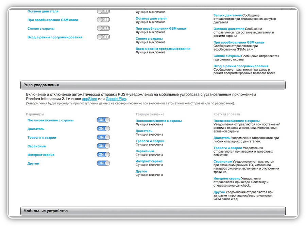Viewport: 306px width, 226px height.
Task: Turn off Тревоги и аварии toggle
Action: point(103,137)
